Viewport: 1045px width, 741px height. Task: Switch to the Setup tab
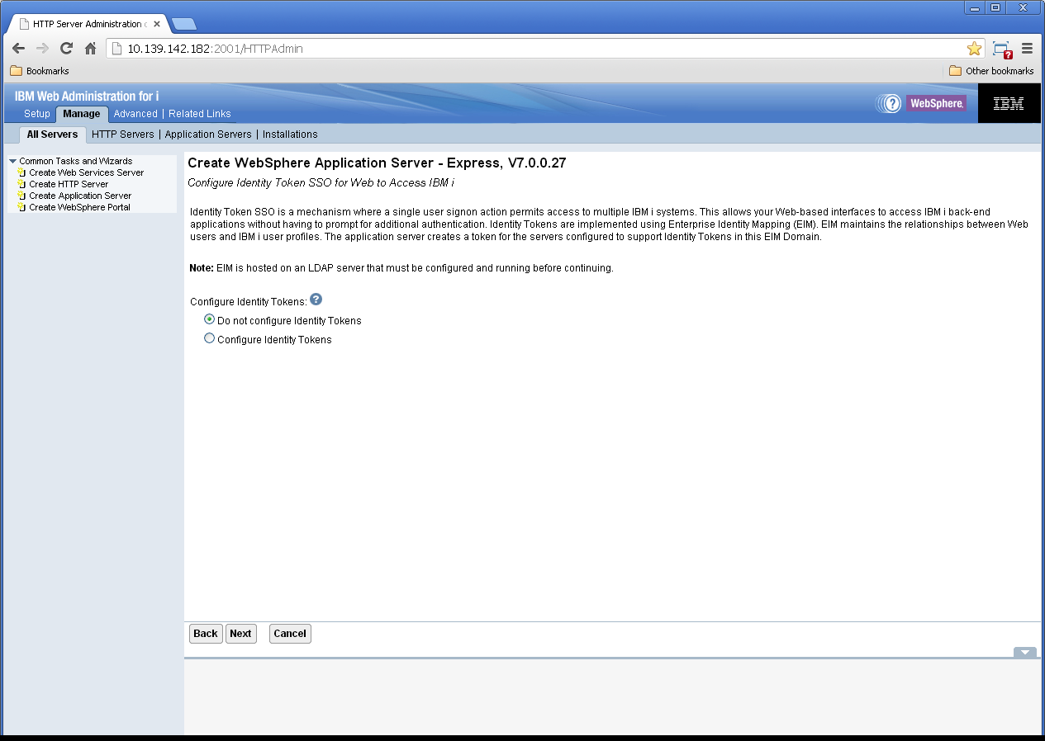tap(37, 114)
